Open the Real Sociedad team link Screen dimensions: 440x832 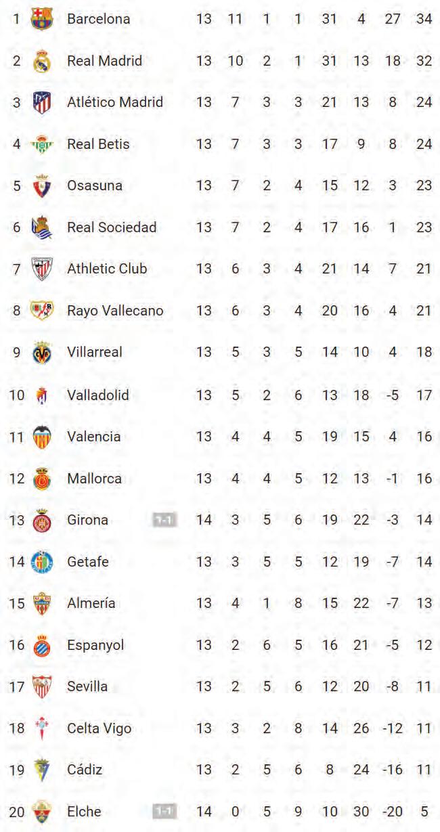tap(112, 227)
